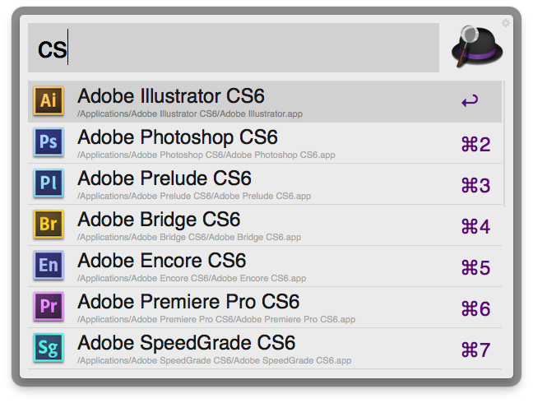Click the SpeedGrade Sg icon
The image size is (533, 403).
tap(49, 348)
